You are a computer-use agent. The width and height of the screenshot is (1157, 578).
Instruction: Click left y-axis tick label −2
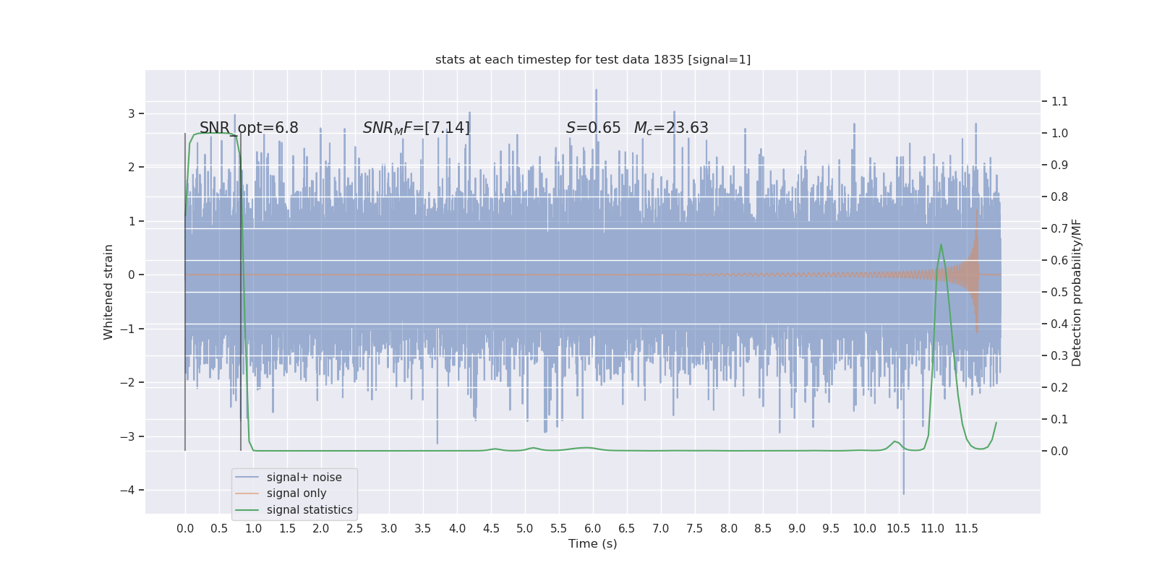coord(127,383)
